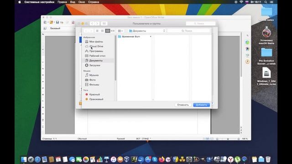Viewport: 292px width, 164px height.
Task: Switch file dialog to list view
Action: tap(102, 31)
